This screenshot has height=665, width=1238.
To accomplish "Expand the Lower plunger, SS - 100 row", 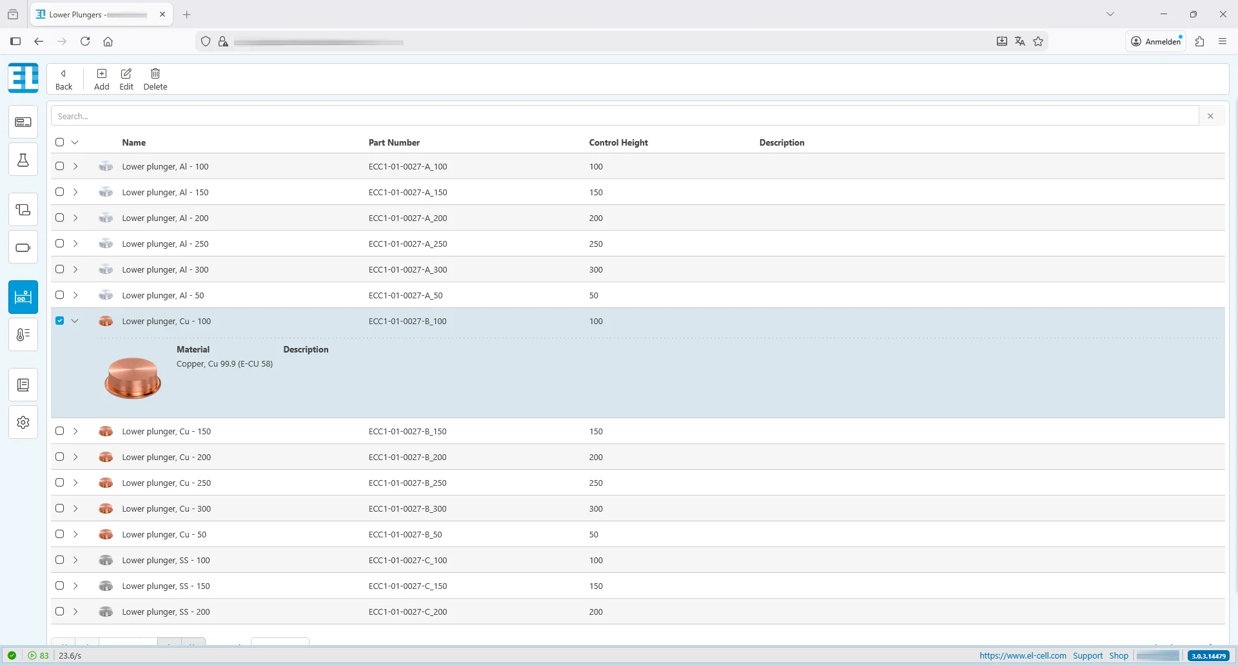I will click(x=75, y=560).
